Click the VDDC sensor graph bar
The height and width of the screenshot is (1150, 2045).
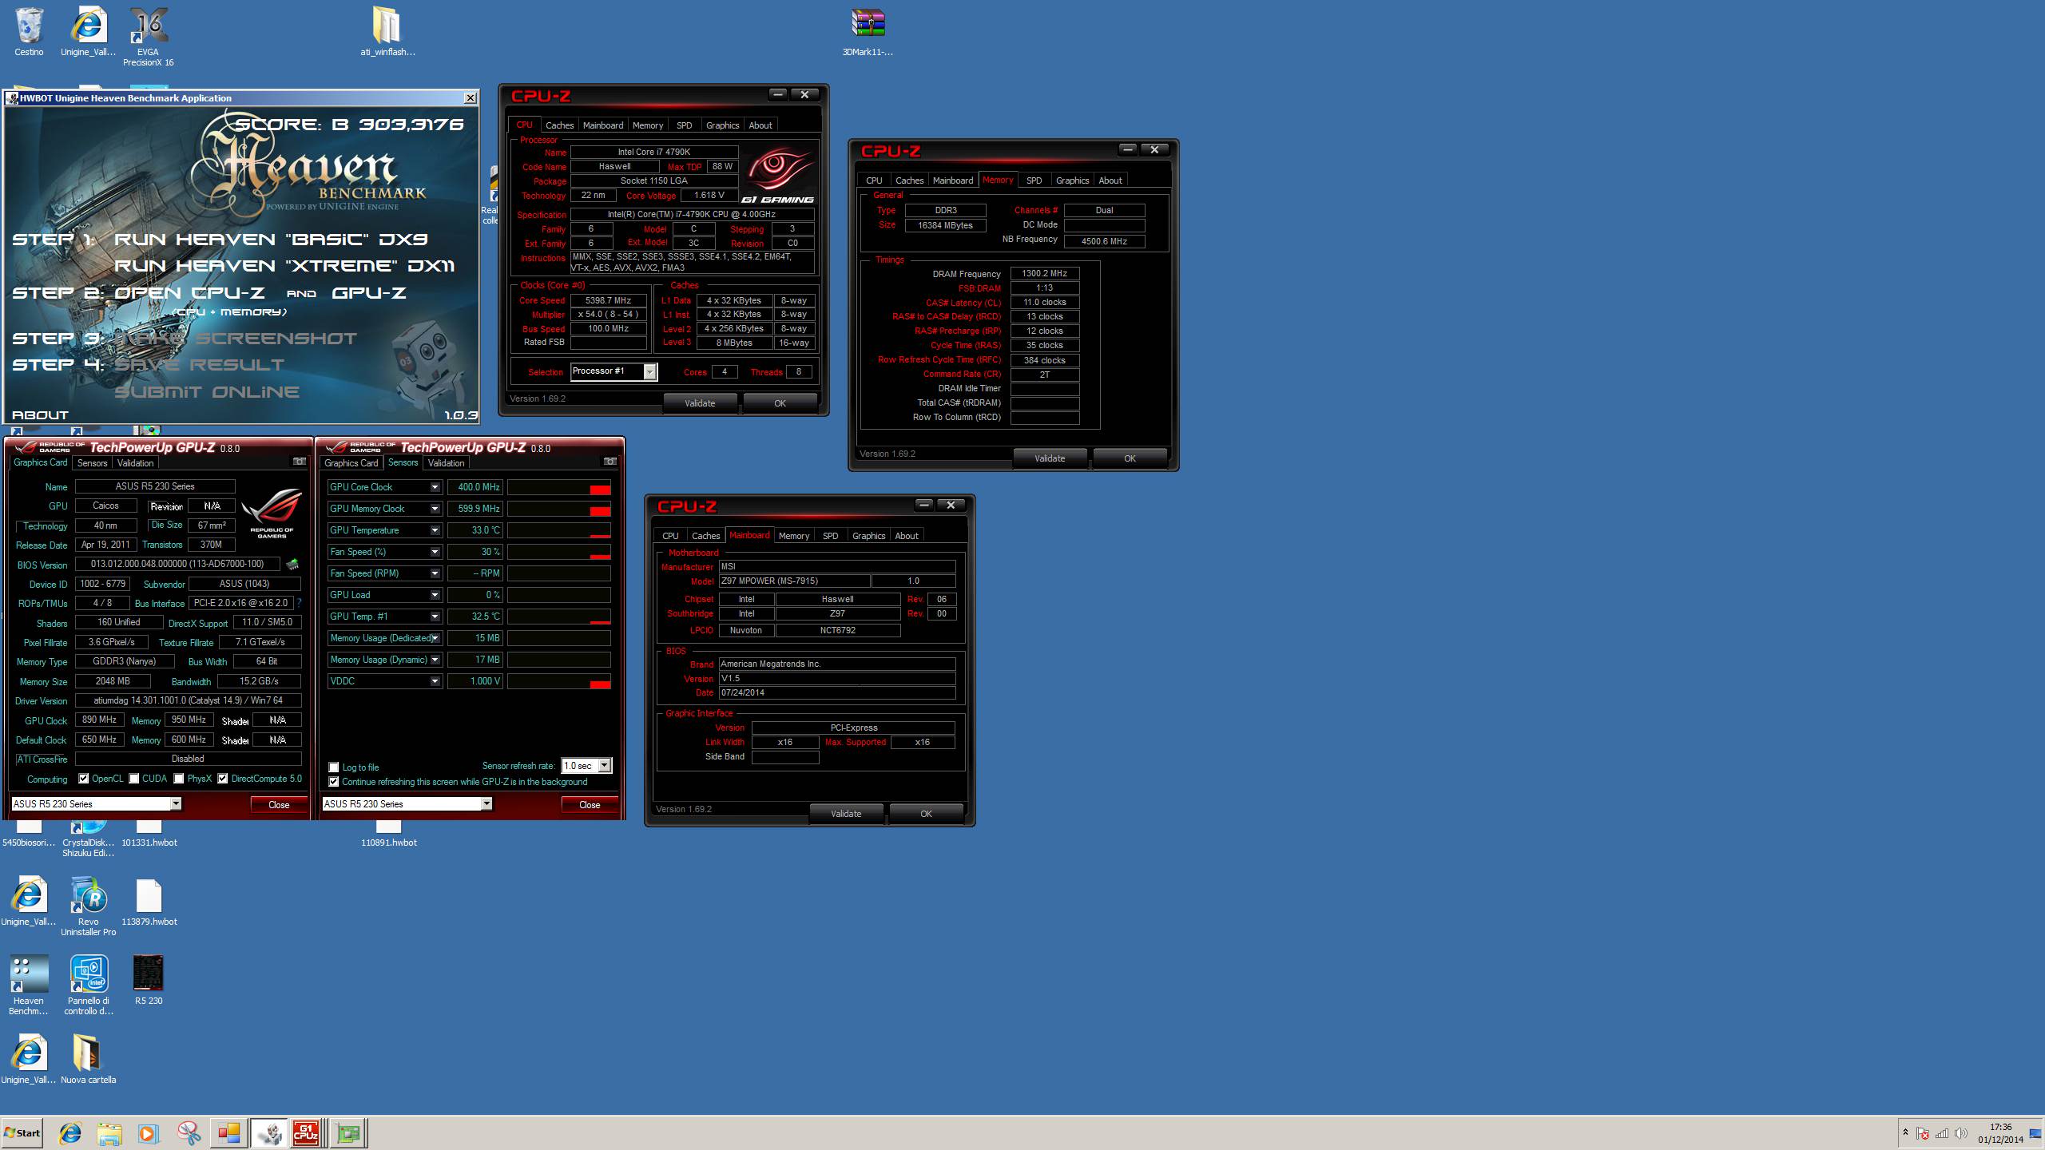tap(559, 681)
